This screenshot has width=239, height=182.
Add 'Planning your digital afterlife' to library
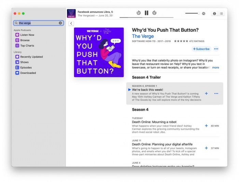pos(206,148)
